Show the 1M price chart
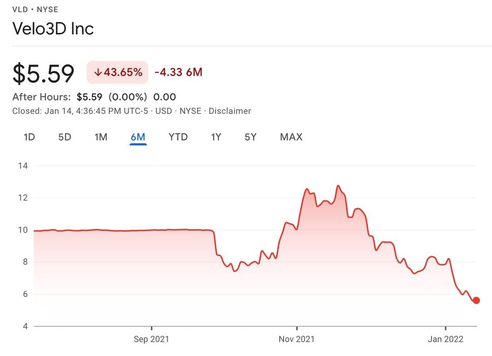Viewport: 492px width, 356px height. pos(101,137)
